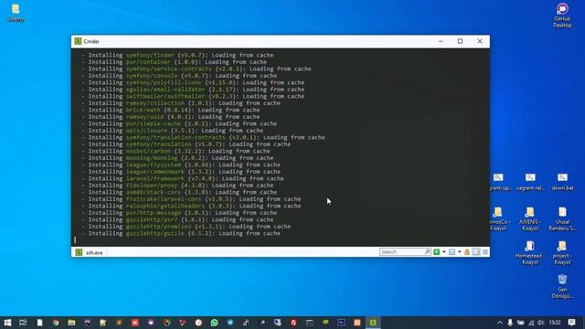Open the notification action center icon

tap(572, 323)
